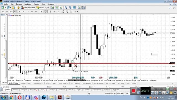Switch the chart to line mode
The height and width of the screenshot is (100, 177).
pyautogui.click(x=61, y=7)
